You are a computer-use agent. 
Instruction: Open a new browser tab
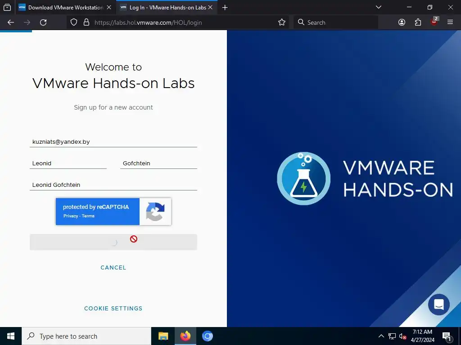225,7
